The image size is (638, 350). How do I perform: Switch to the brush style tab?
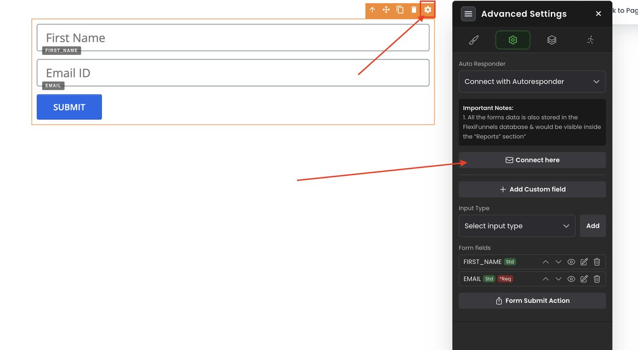click(x=474, y=40)
